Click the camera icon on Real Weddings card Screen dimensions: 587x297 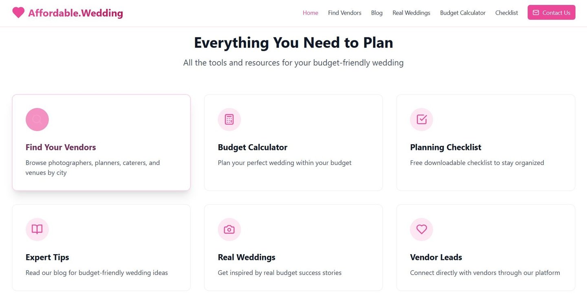230,229
